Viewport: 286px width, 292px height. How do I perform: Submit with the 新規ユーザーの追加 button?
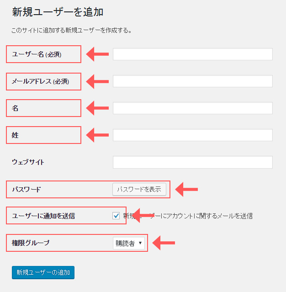[x=43, y=272]
